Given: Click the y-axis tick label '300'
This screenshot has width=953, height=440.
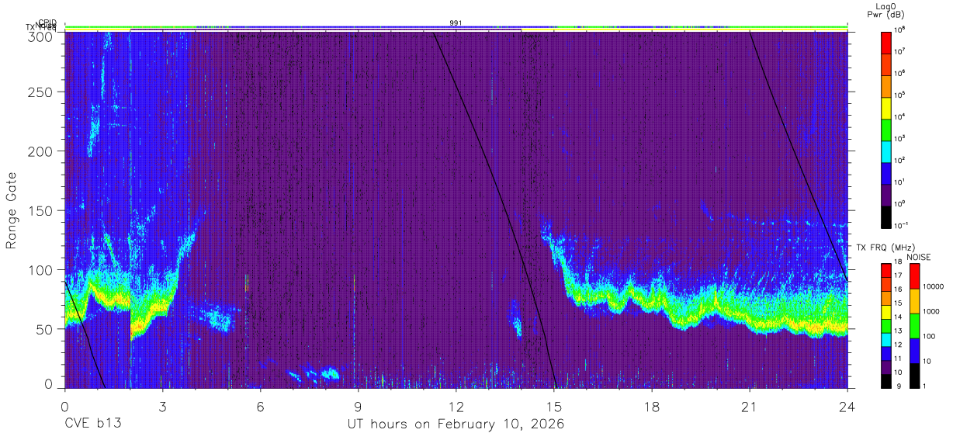Looking at the screenshot, I should click(x=41, y=36).
